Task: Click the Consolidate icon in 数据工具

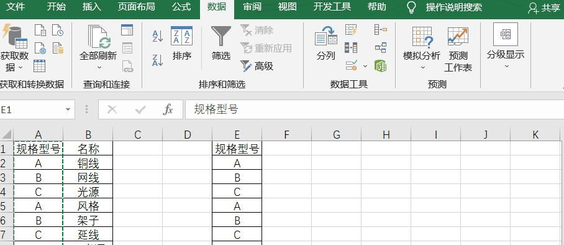Action: [381, 30]
